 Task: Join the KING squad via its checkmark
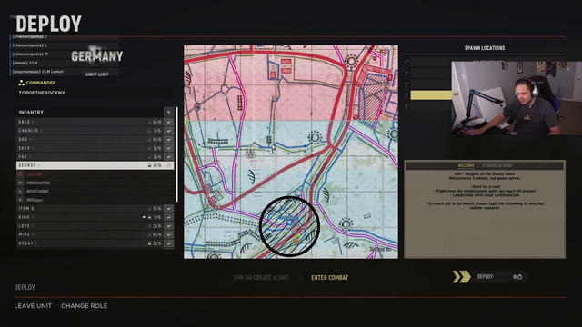click(169, 217)
